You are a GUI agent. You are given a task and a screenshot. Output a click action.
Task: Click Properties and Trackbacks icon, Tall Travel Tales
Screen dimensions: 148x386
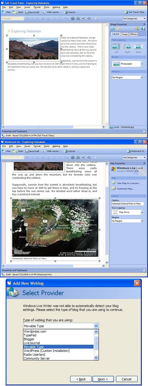click(x=144, y=131)
